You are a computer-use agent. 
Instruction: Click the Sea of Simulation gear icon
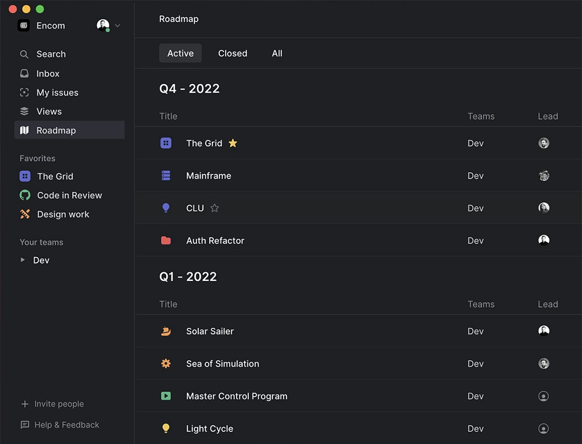(x=166, y=363)
